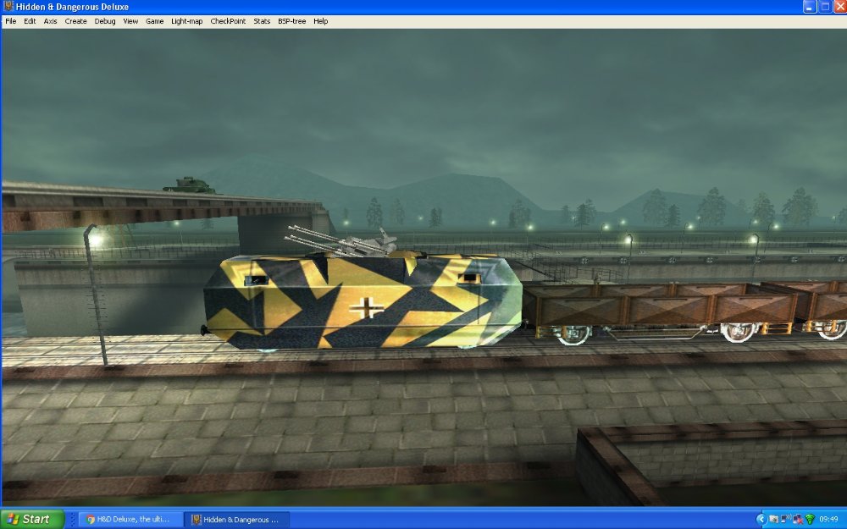
Task: Open the BSP-tree menu
Action: 291,21
